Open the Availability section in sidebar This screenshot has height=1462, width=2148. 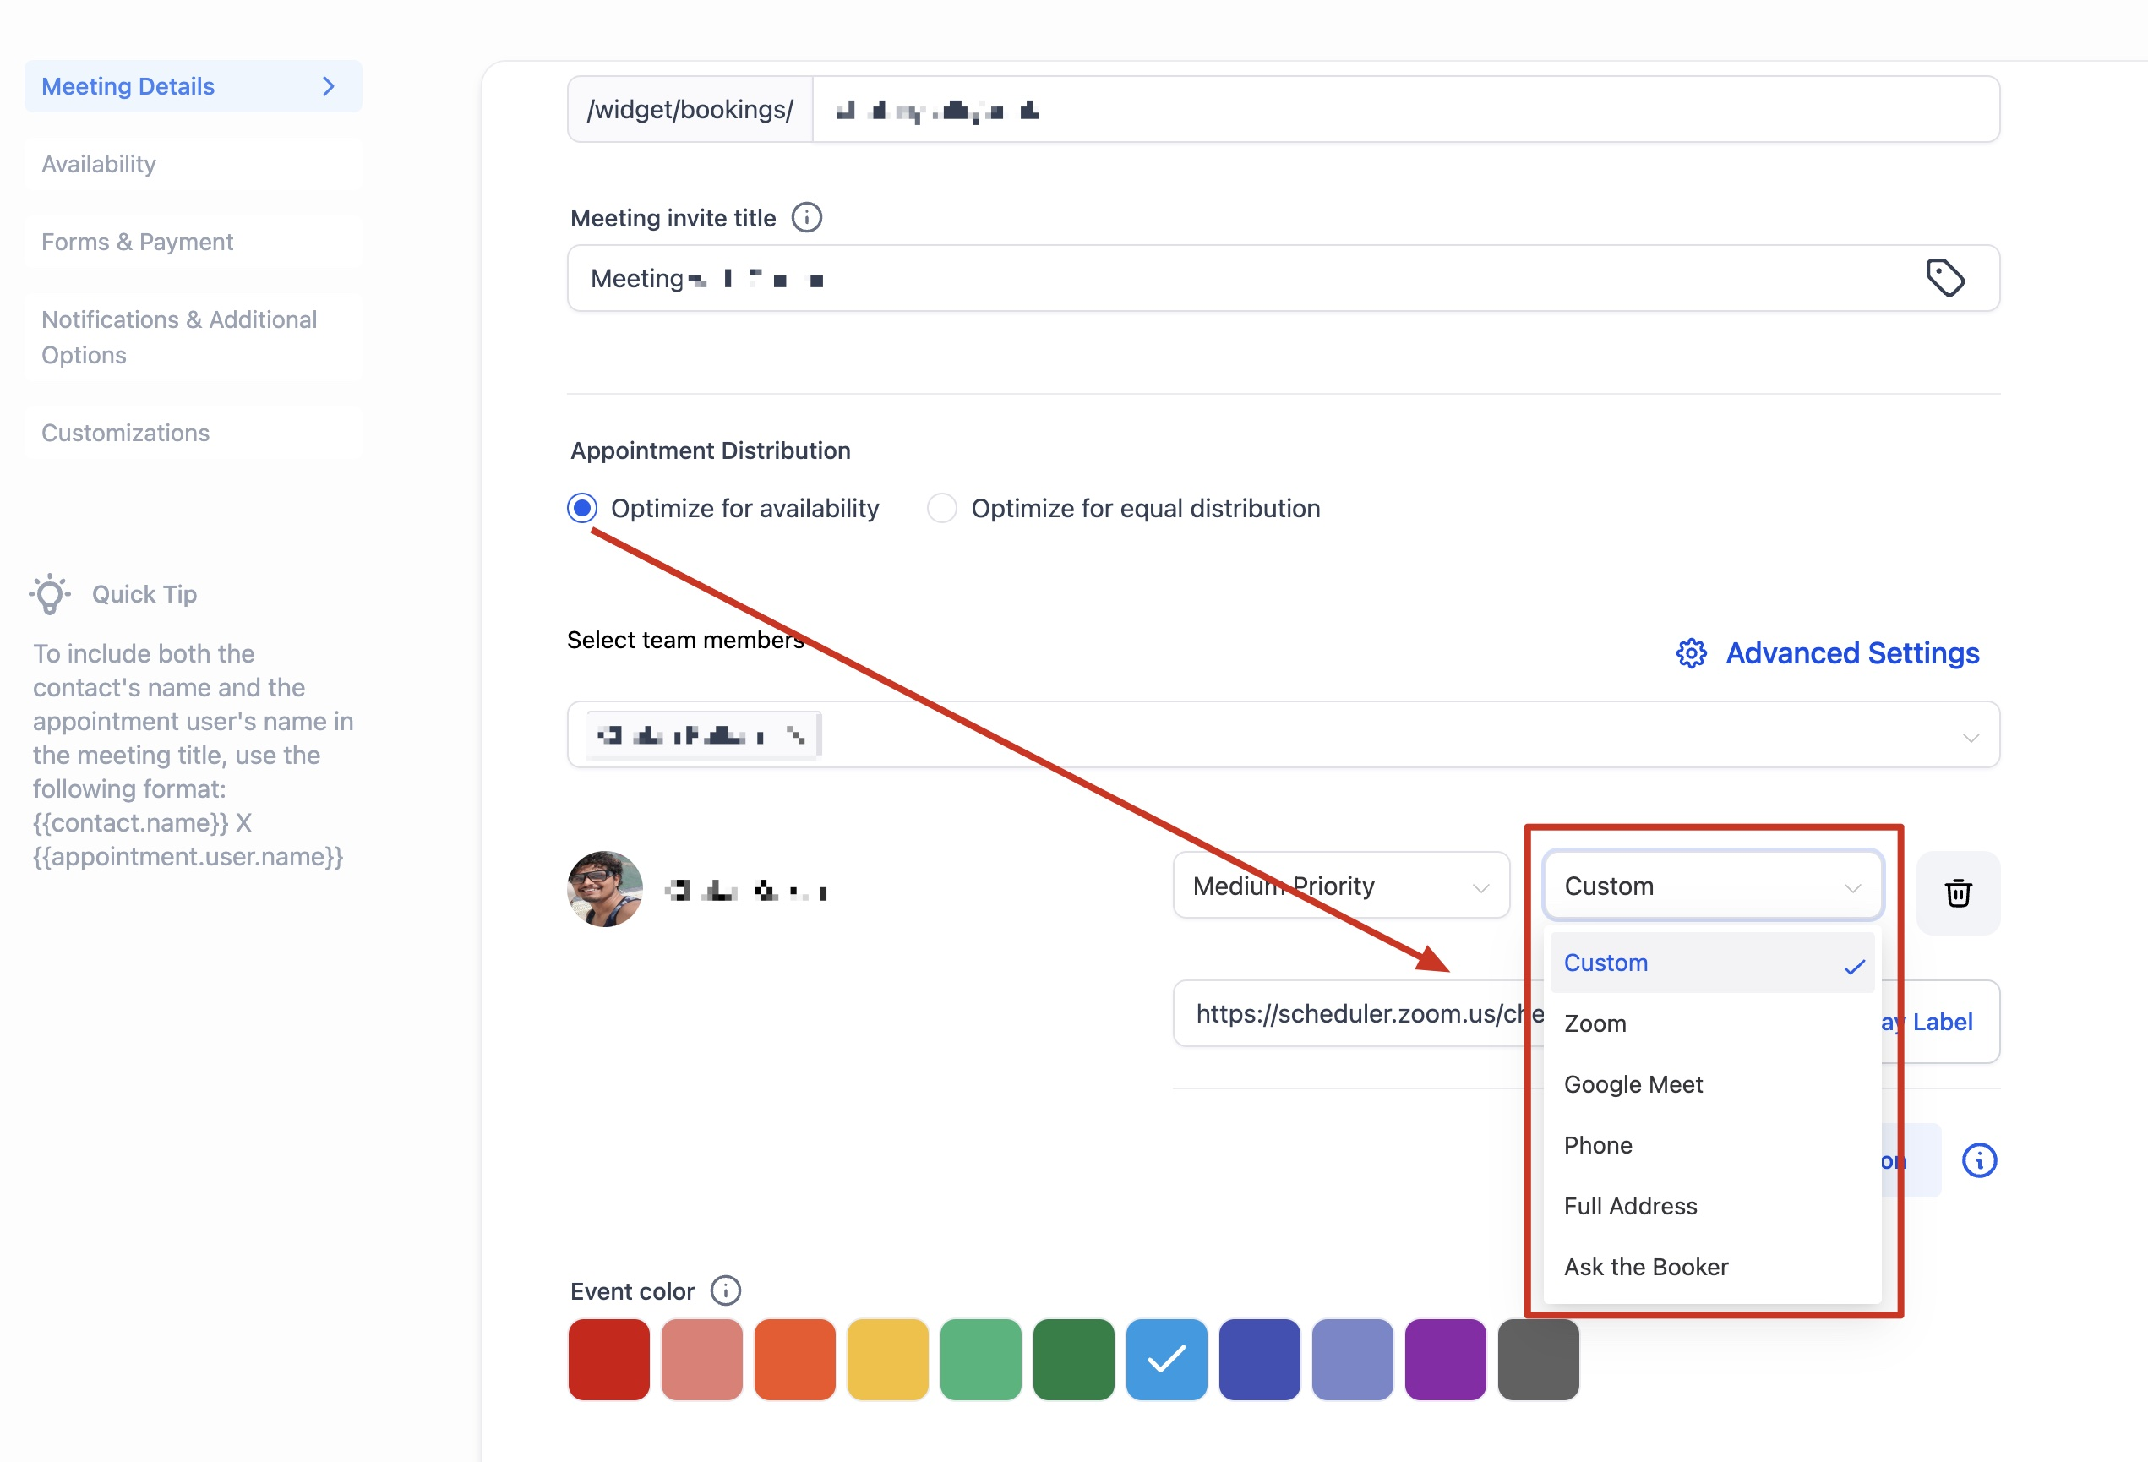(99, 164)
